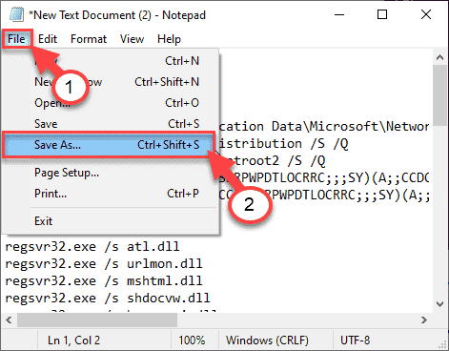Click the Notepad app icon in title bar

click(16, 15)
